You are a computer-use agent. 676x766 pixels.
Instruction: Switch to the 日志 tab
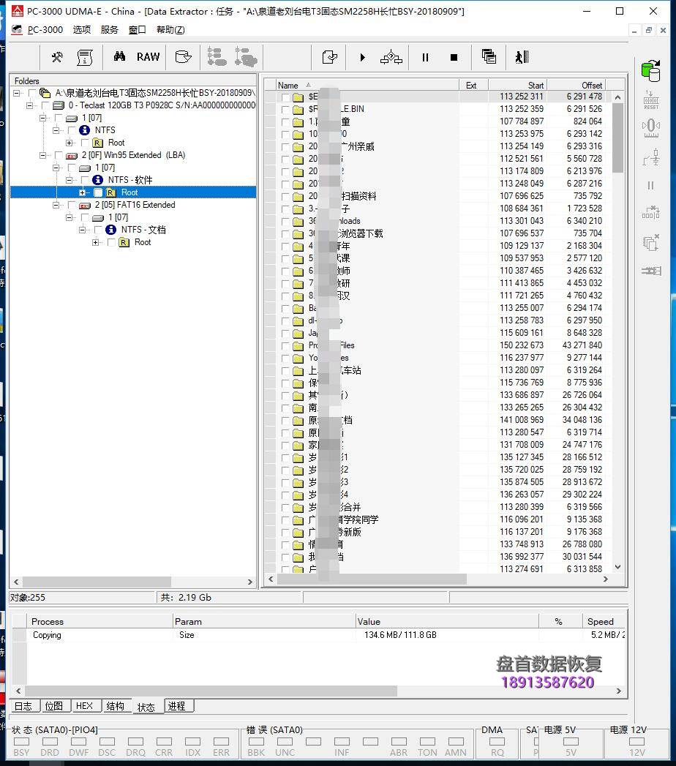pos(23,706)
